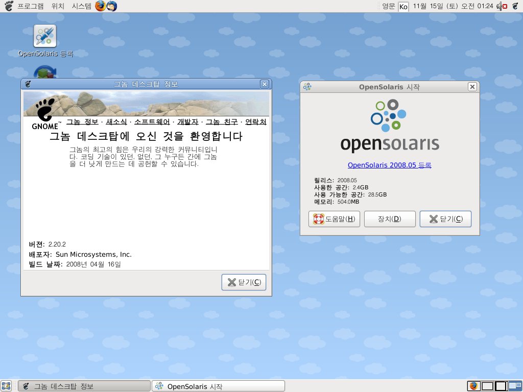
Task: Open the 시스템 menu
Action: click(81, 6)
